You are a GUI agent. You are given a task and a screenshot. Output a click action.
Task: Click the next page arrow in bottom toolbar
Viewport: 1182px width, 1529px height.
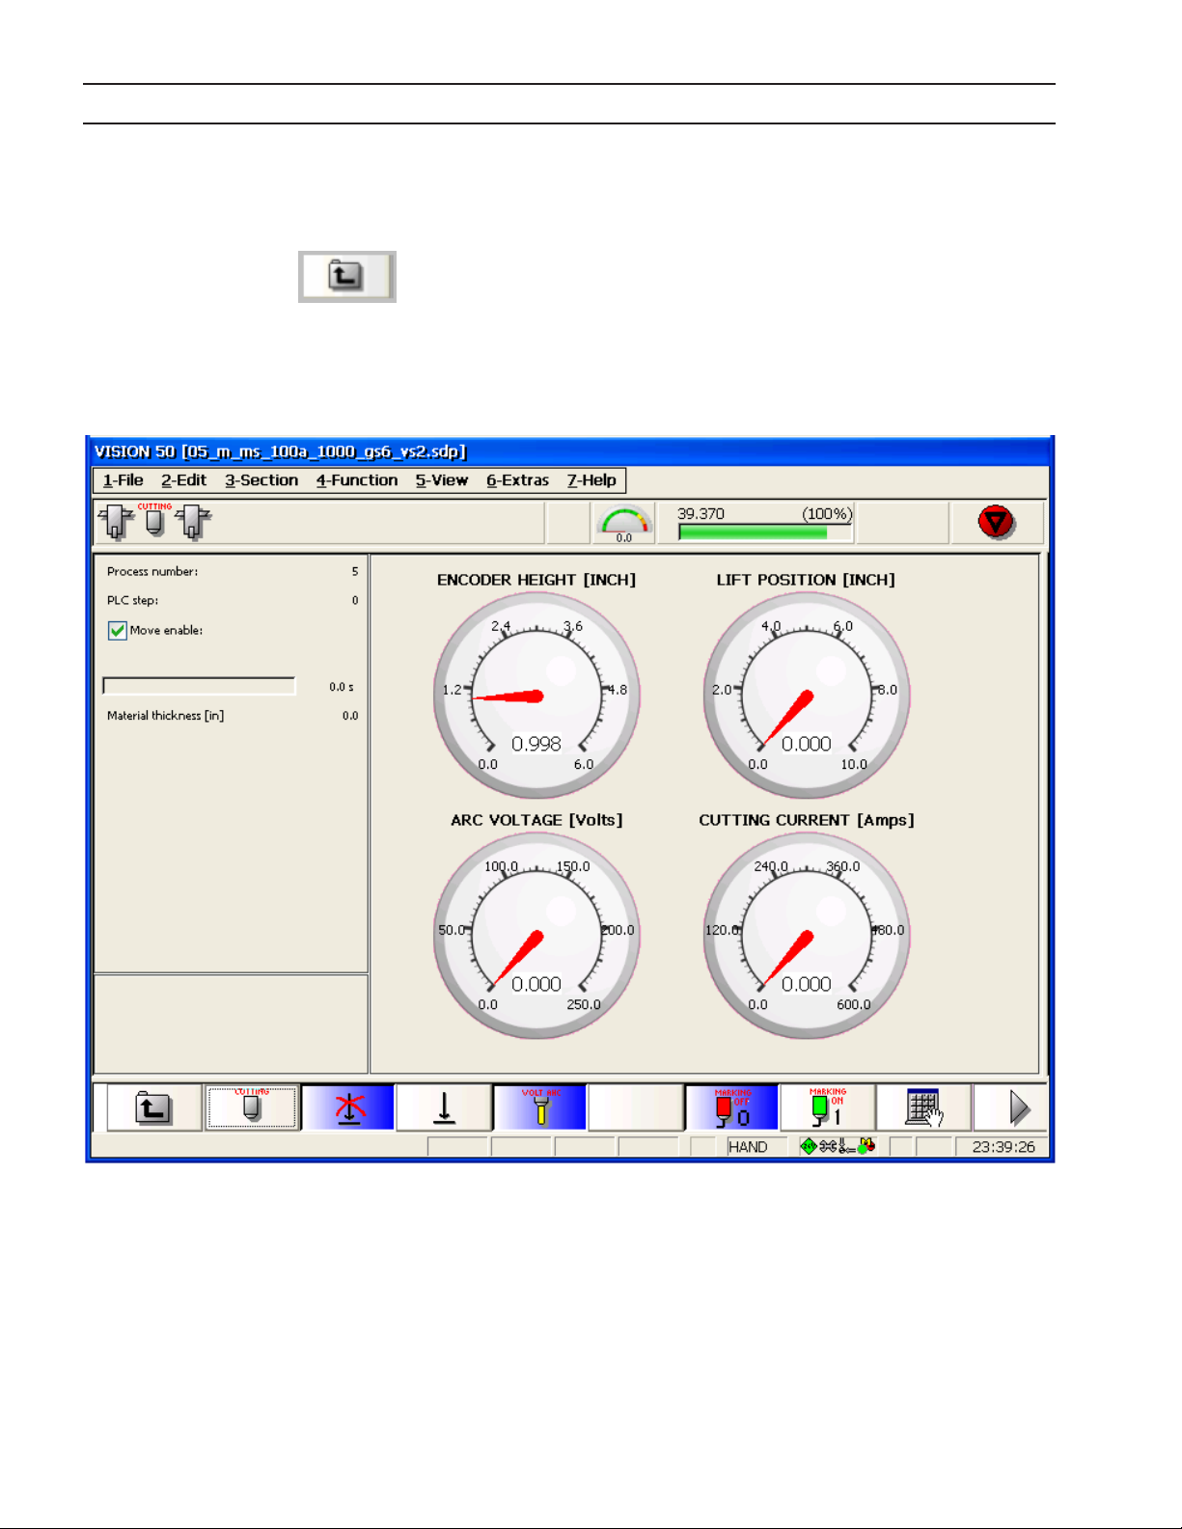pyautogui.click(x=1010, y=1107)
